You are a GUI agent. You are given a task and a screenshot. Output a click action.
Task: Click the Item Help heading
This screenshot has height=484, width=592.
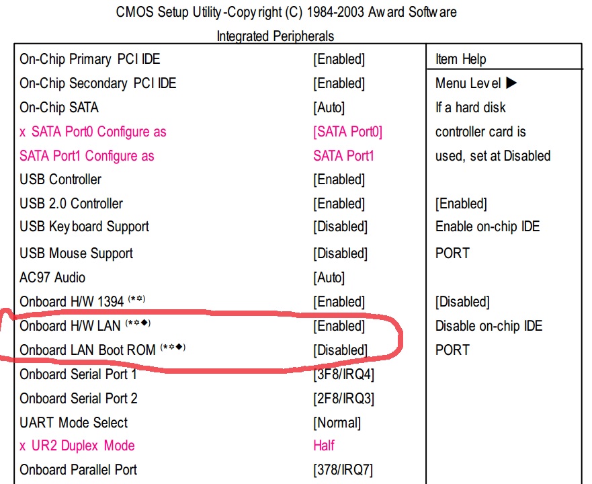460,59
